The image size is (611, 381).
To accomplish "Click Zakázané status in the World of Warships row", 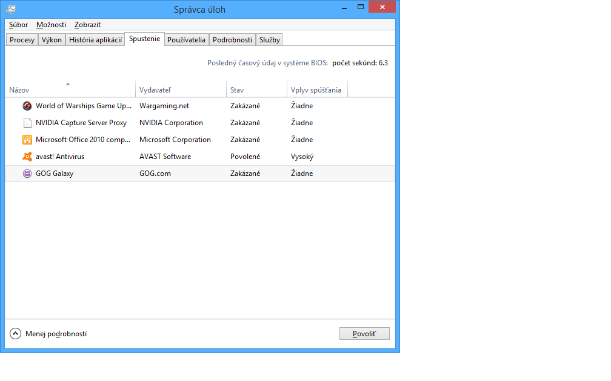I will click(x=245, y=106).
